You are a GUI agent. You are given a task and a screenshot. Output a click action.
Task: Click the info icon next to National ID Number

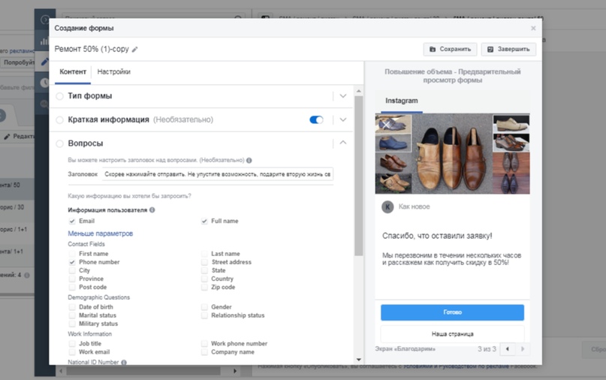[x=123, y=362]
